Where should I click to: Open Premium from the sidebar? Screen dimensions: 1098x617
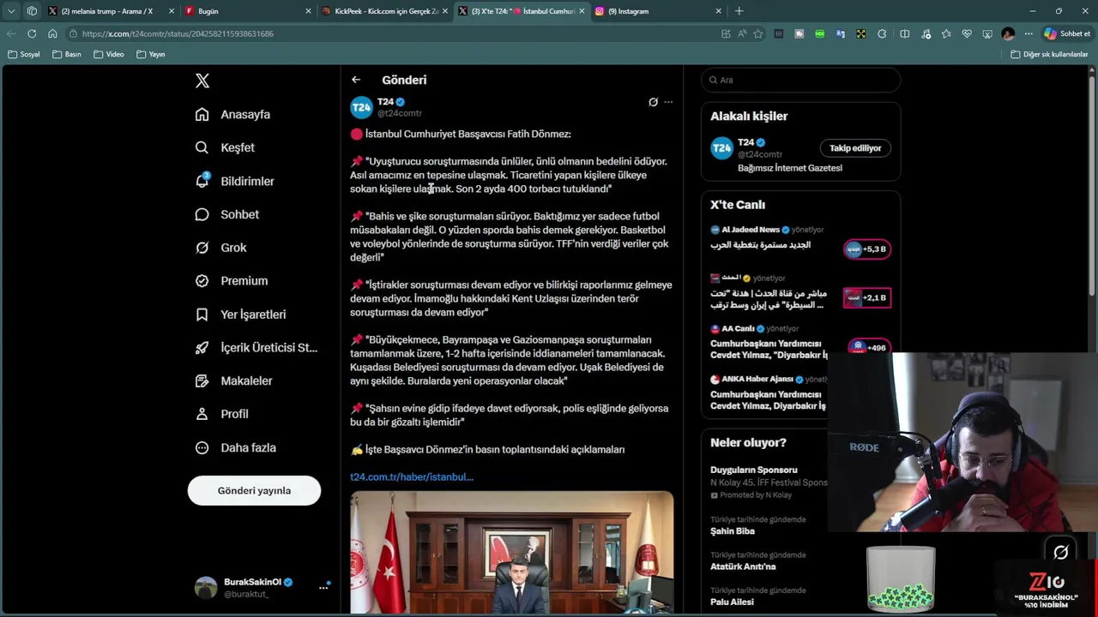pos(232,280)
